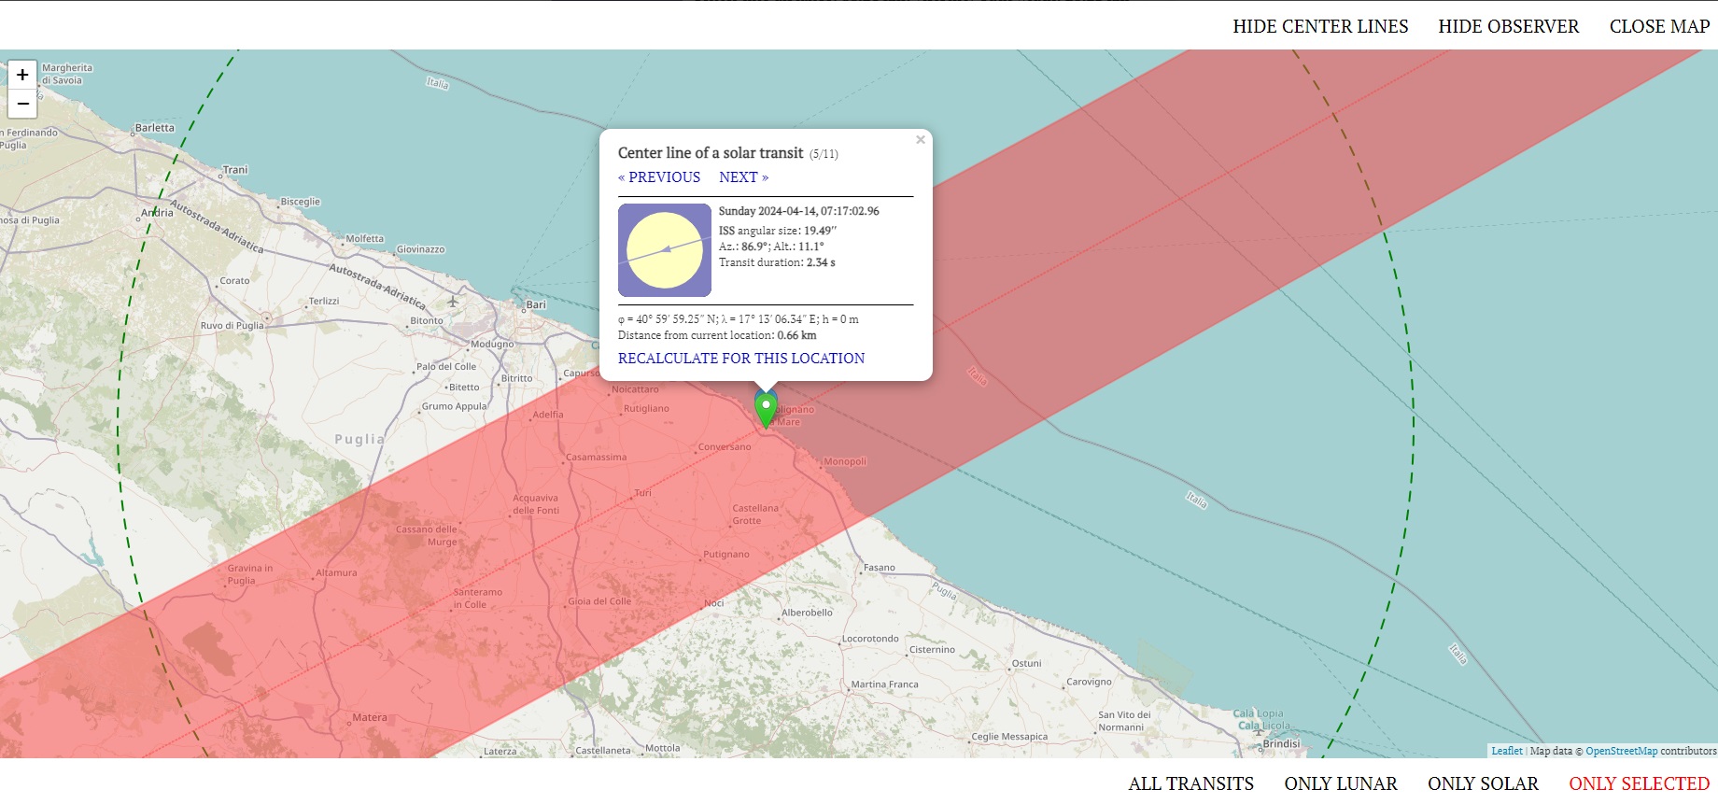Close the solar transit popup
The width and height of the screenshot is (1718, 804).
(x=920, y=140)
